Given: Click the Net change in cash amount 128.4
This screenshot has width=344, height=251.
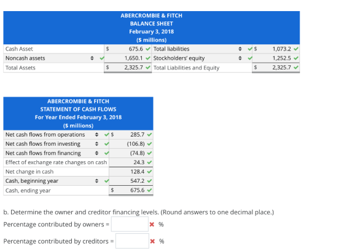Looking at the screenshot, I should pyautogui.click(x=131, y=172).
